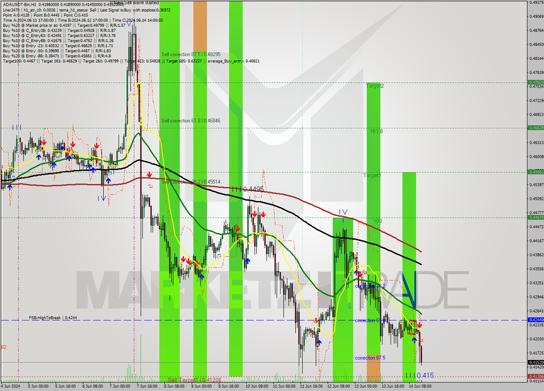544x391 pixels.
Task: Click the 'Line:3470' status info line
Action: (87, 10)
